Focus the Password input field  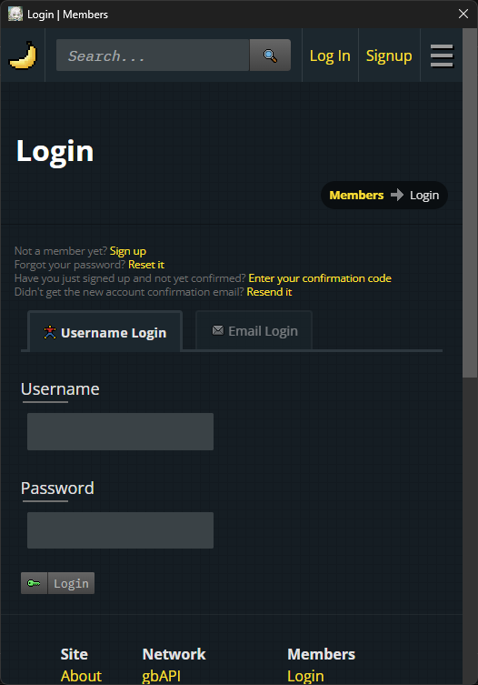(121, 530)
